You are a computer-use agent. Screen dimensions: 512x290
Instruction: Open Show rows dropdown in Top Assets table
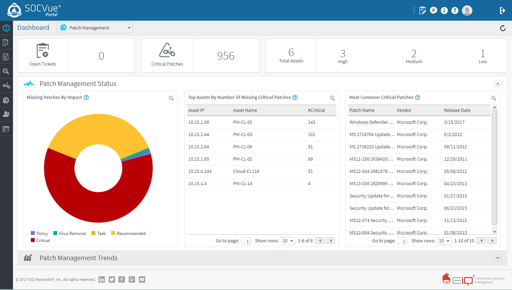pyautogui.click(x=288, y=241)
